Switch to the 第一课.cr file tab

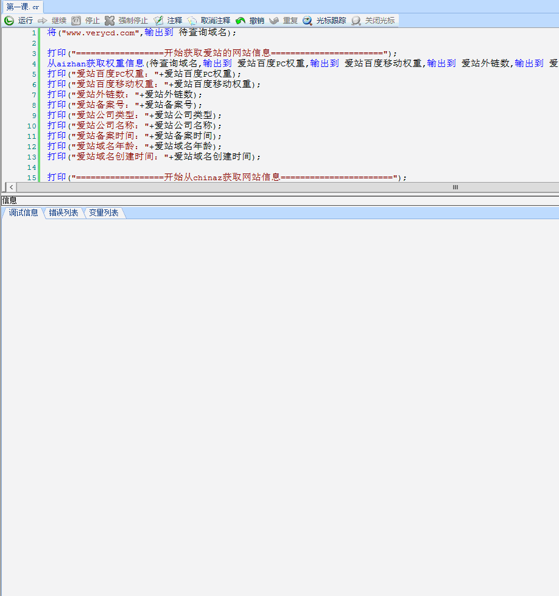(23, 7)
